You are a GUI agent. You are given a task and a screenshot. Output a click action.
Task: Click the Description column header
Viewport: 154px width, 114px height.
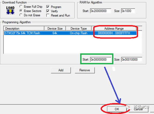click(24, 28)
